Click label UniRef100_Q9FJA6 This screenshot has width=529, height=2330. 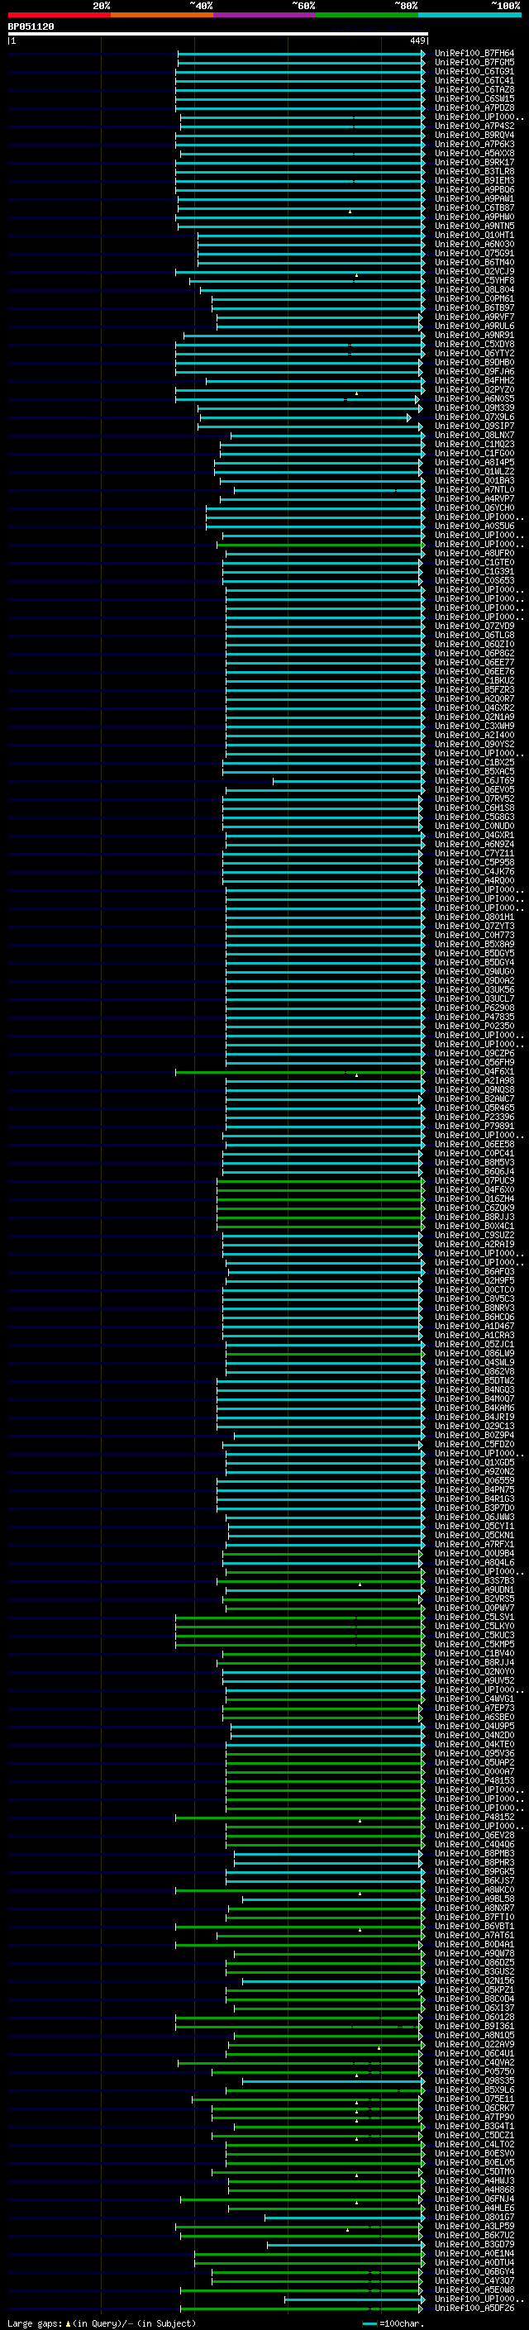pos(474,371)
